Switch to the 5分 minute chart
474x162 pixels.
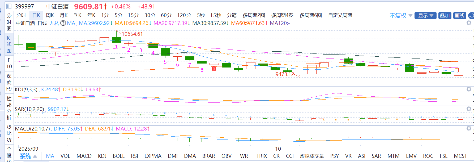119,15
